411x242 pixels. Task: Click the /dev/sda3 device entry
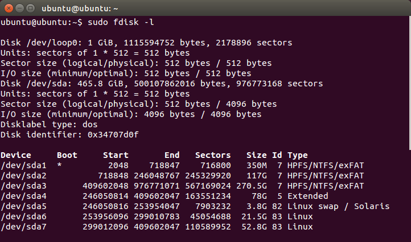[x=23, y=186]
